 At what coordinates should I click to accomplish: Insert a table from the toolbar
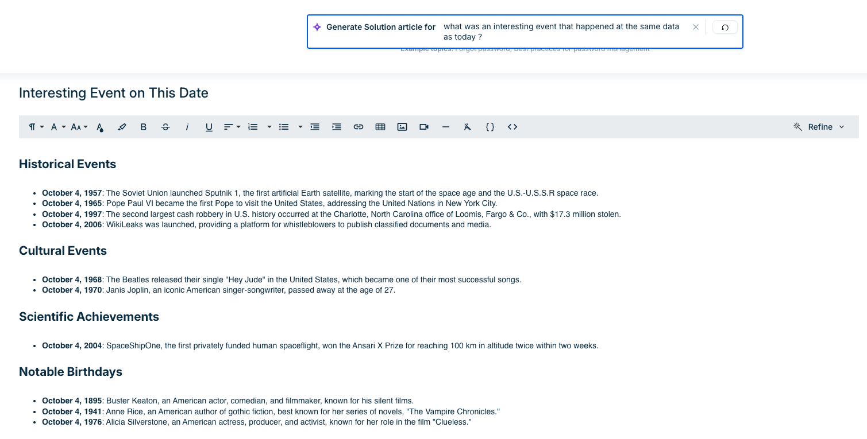pyautogui.click(x=380, y=127)
